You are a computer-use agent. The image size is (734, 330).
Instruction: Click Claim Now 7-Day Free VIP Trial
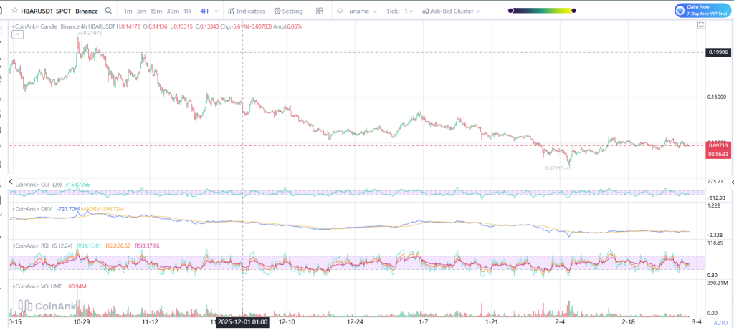tap(702, 11)
